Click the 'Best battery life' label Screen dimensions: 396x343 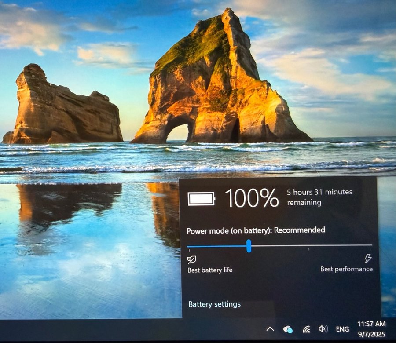(x=210, y=270)
